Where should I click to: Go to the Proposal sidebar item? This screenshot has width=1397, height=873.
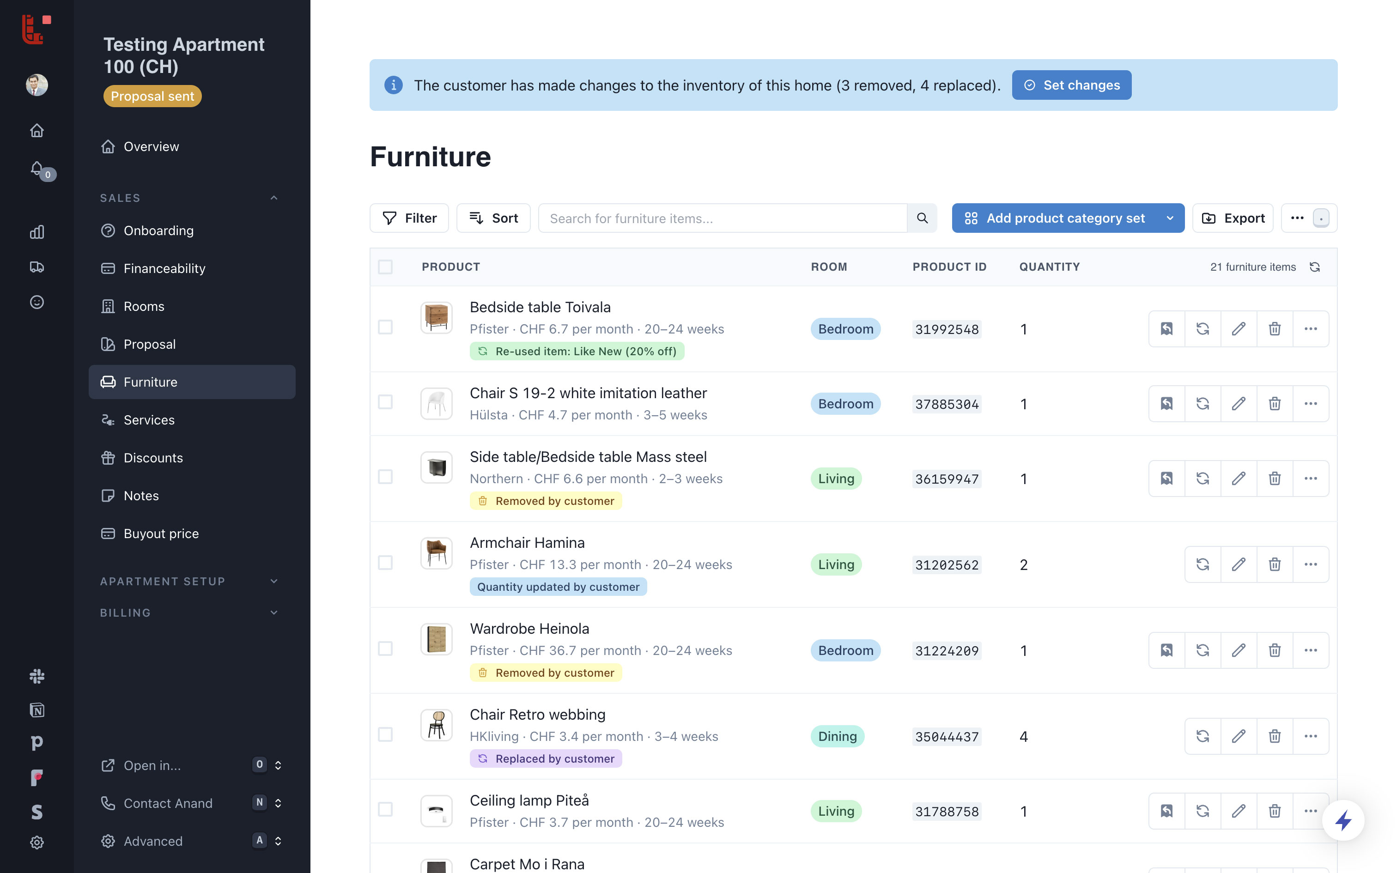click(150, 344)
